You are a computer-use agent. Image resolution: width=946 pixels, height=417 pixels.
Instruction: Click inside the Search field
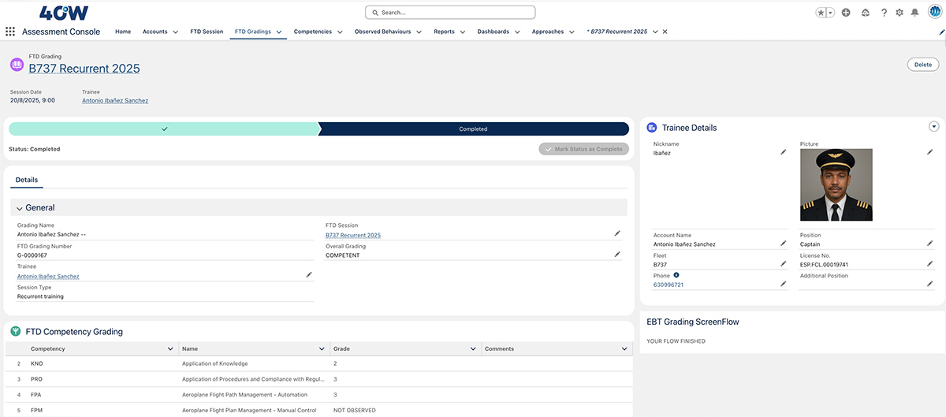451,13
